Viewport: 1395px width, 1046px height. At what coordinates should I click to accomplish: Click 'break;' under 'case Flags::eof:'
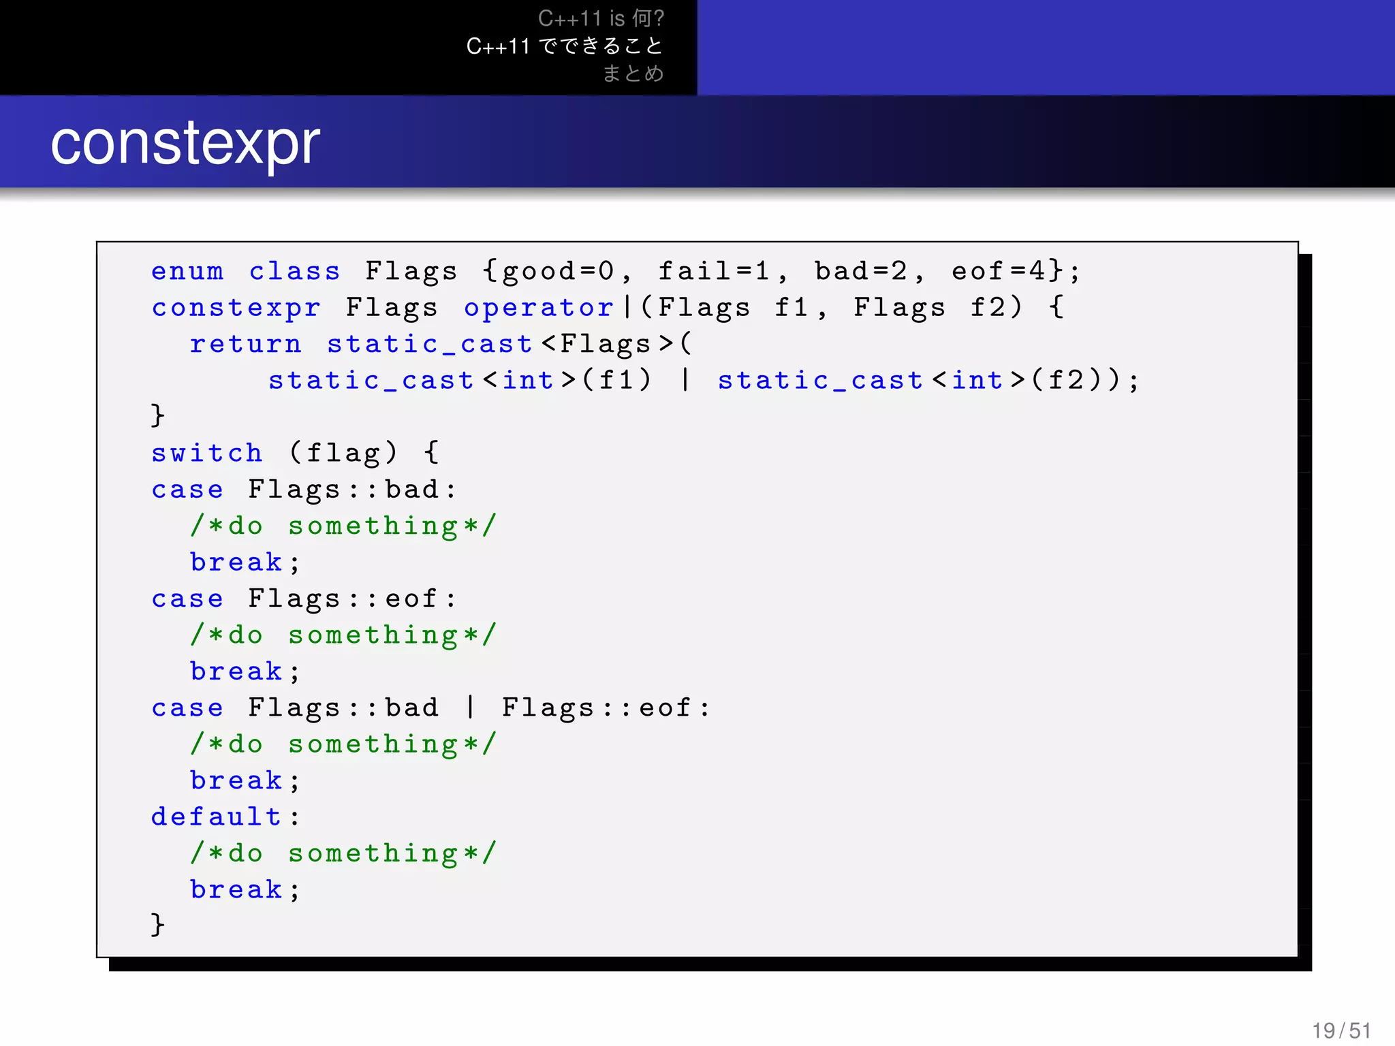(245, 671)
